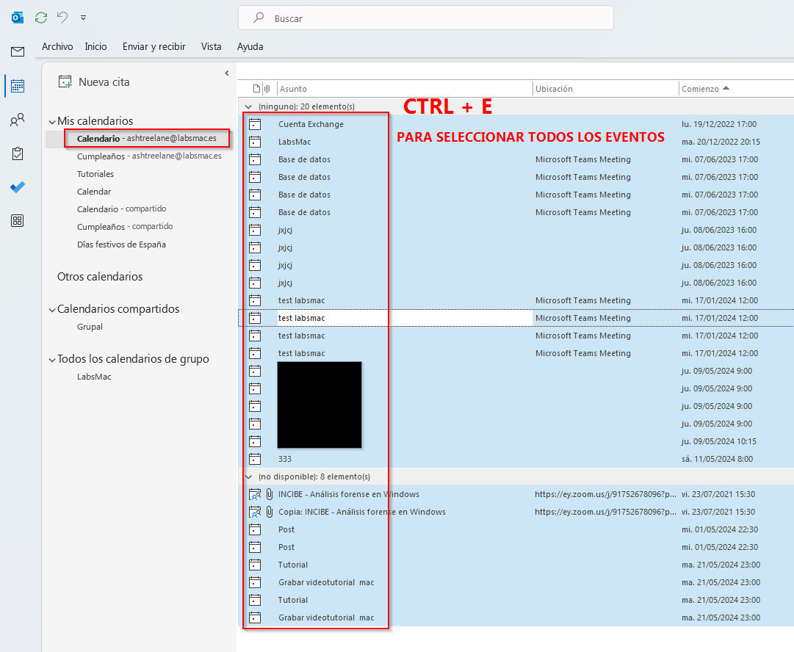Click the Buscar search field

[x=426, y=18]
